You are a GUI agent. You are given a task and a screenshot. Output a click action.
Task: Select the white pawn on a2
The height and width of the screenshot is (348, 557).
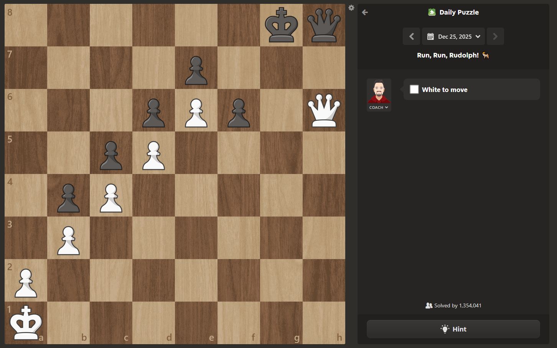(26, 283)
